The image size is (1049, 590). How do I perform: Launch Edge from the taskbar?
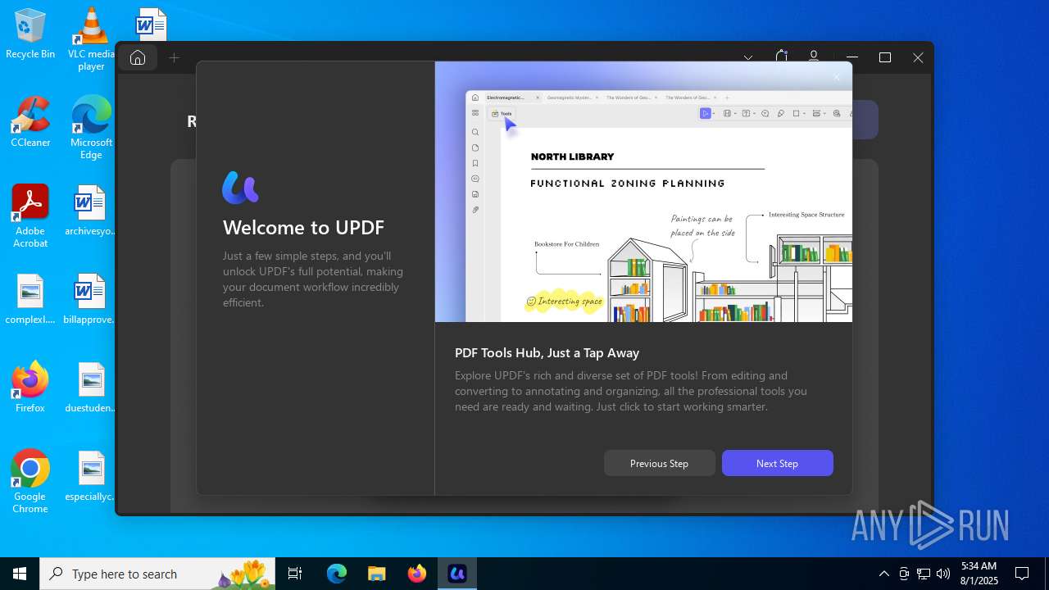pyautogui.click(x=337, y=574)
